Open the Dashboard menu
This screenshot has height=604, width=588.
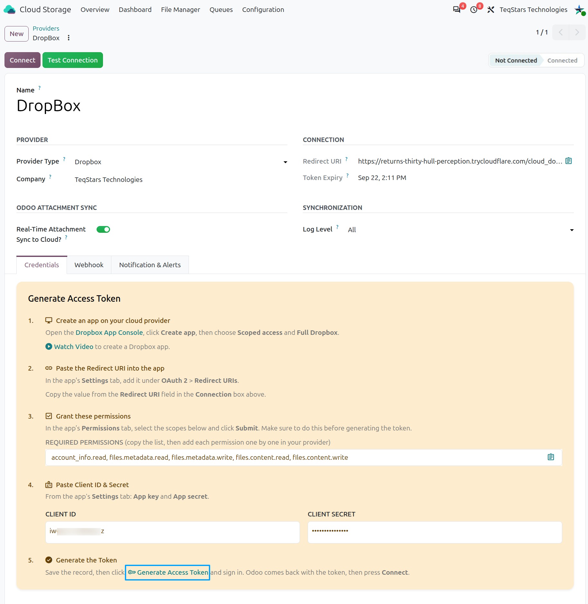pos(135,10)
